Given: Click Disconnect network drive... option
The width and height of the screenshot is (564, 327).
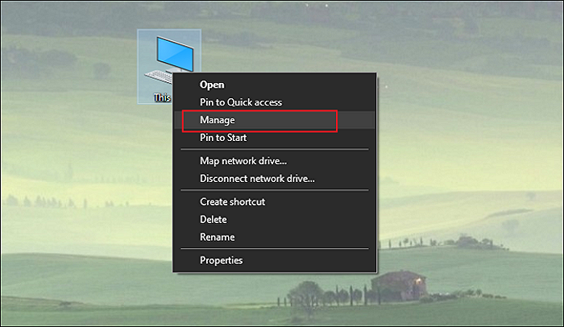Looking at the screenshot, I should [257, 178].
